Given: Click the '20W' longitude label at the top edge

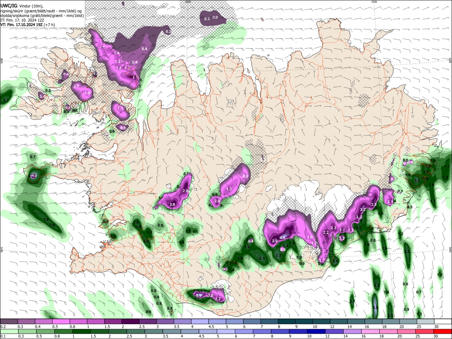Looking at the screenshot, I should 188,2.
